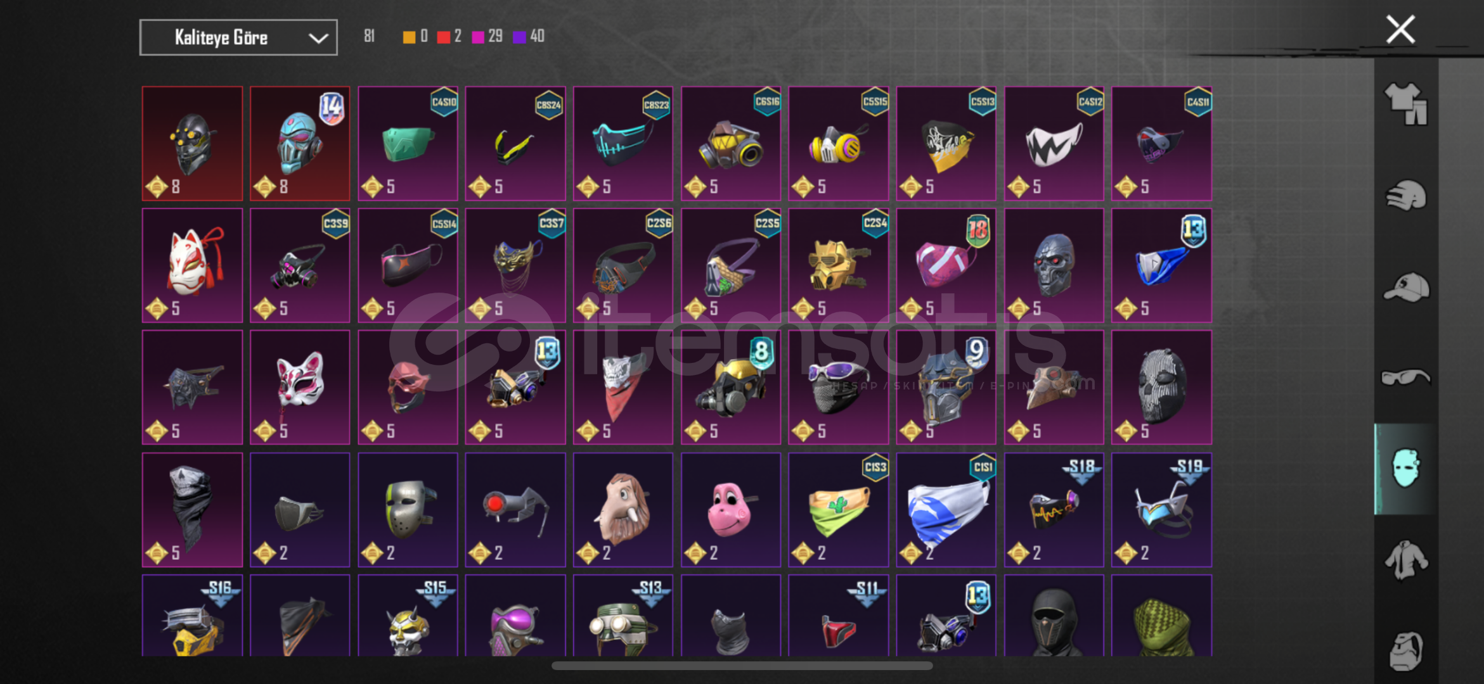Image resolution: width=1484 pixels, height=684 pixels.
Task: Click the horizontal scrollbar at bottom
Action: tap(742, 666)
